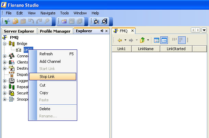Click the LinkStarted column header

coord(176,49)
